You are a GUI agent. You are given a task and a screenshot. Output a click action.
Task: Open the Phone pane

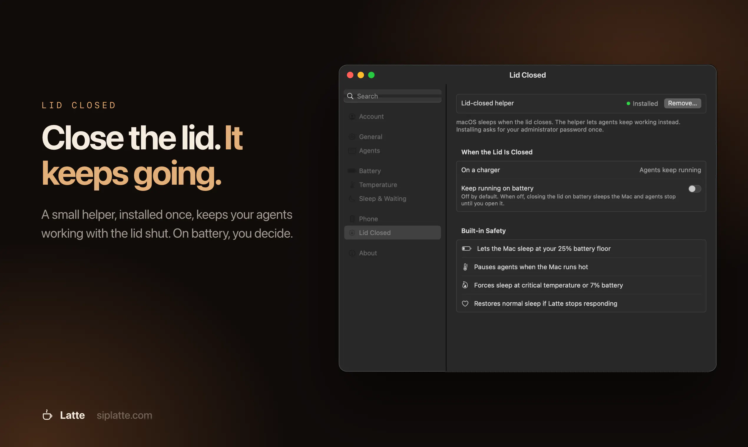(392, 219)
